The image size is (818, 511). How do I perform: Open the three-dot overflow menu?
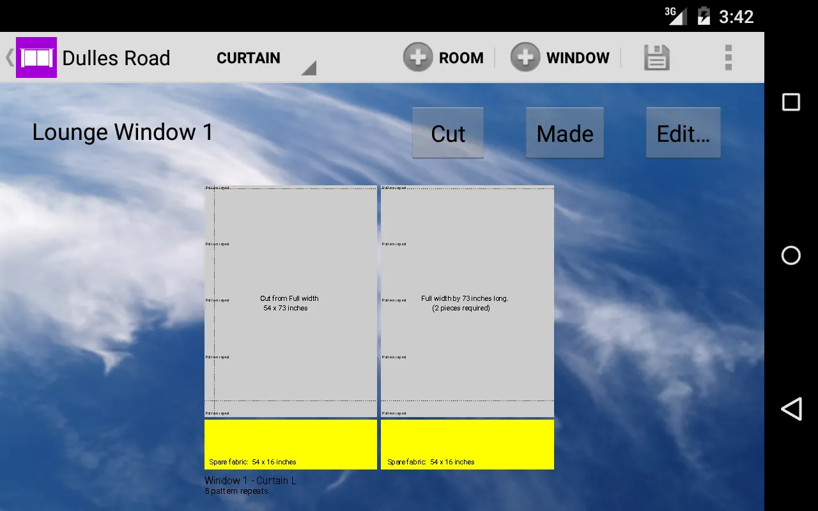(728, 57)
